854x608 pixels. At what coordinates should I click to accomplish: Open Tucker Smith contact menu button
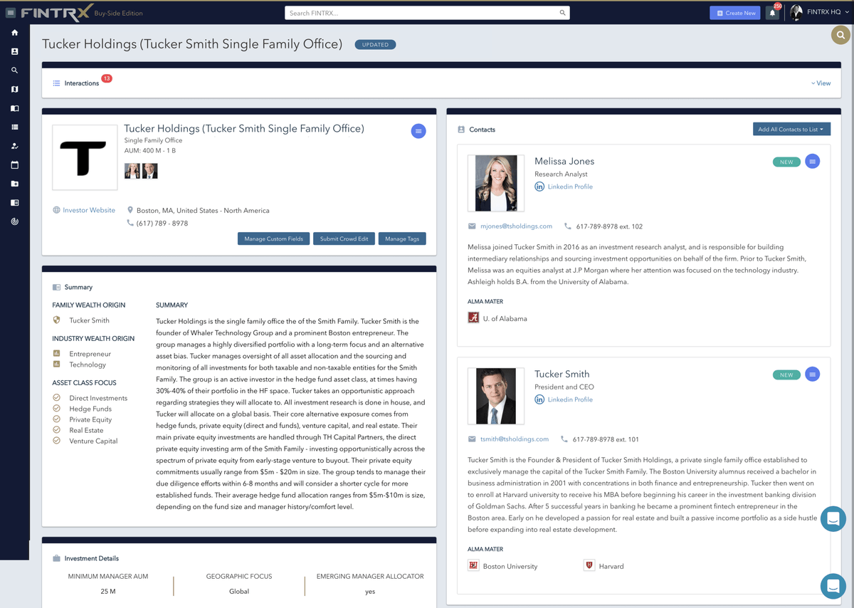point(812,374)
